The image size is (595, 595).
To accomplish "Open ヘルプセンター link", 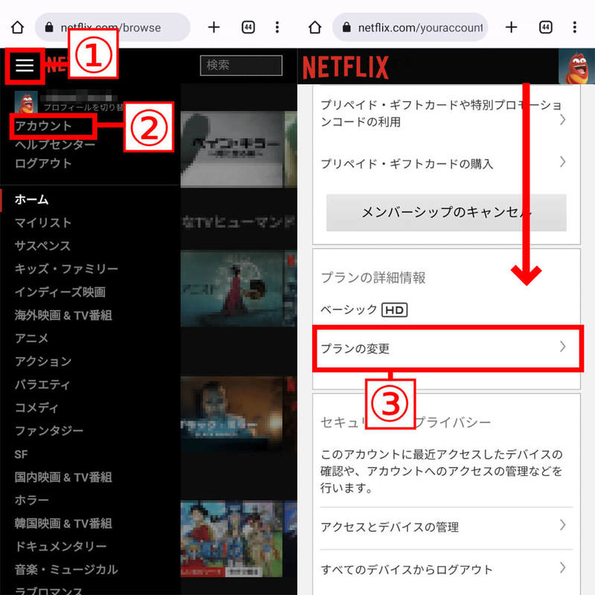I will [55, 144].
